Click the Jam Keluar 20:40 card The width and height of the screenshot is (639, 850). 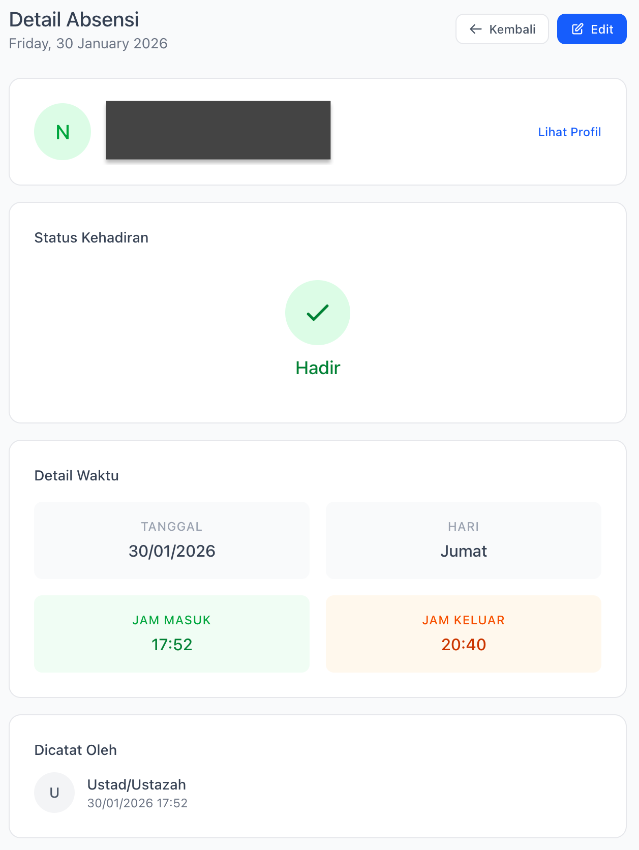click(x=463, y=633)
